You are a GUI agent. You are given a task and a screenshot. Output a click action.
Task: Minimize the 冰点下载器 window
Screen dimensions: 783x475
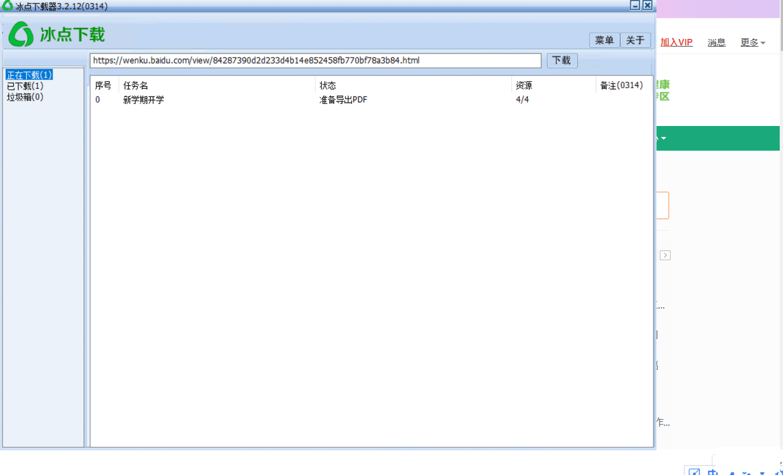[x=635, y=5]
